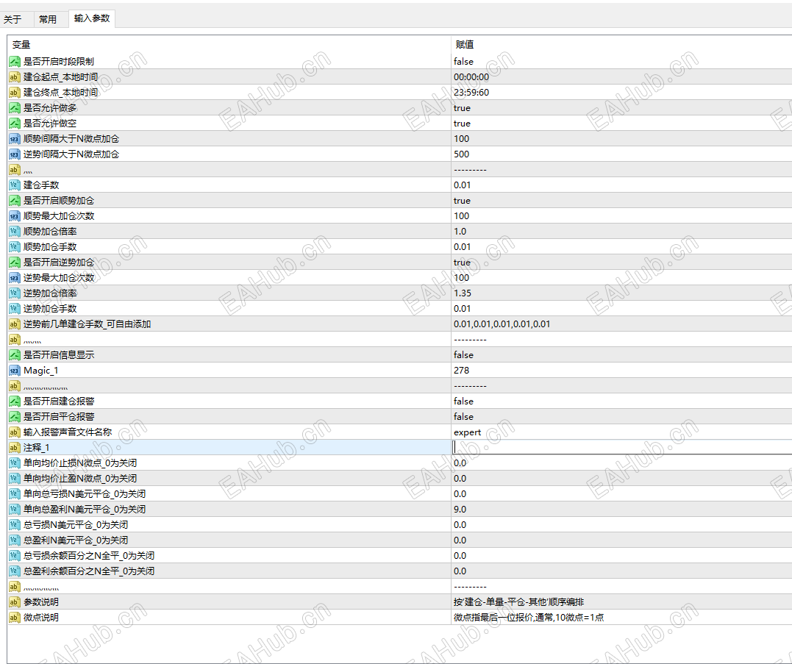The image size is (792, 664).
Task: Click the 1.35 value of 逆势加仓倍率
Action: [x=462, y=293]
